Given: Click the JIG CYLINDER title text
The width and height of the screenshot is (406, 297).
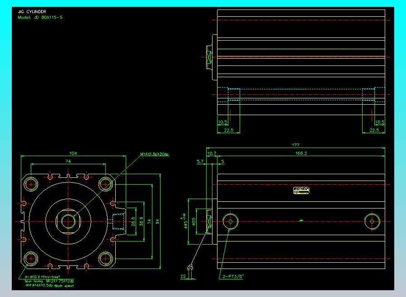Looking at the screenshot, I should (x=32, y=12).
